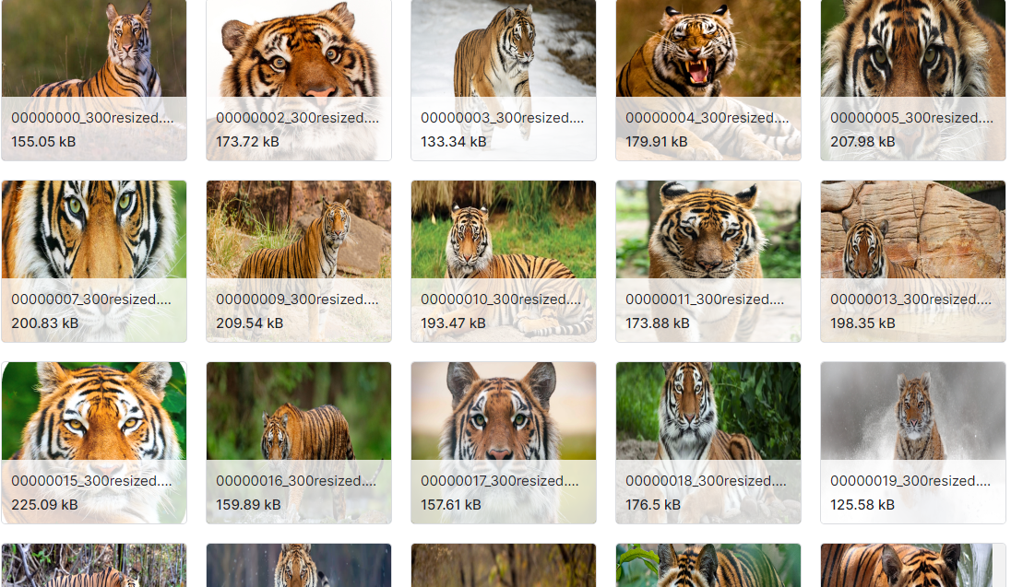Open the partially visible tiger image below 00000017
This screenshot has width=1011, height=587.
point(504,565)
